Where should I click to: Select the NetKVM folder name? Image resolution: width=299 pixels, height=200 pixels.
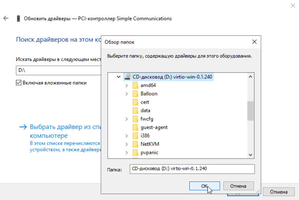tap(150, 144)
